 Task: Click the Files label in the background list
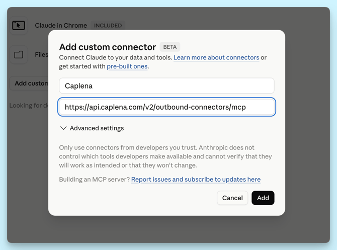(42, 55)
